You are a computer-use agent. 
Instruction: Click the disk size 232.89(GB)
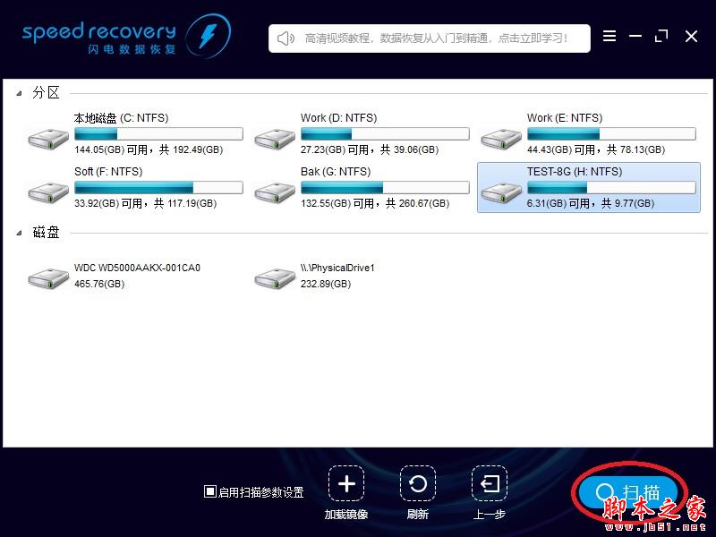coord(326,284)
